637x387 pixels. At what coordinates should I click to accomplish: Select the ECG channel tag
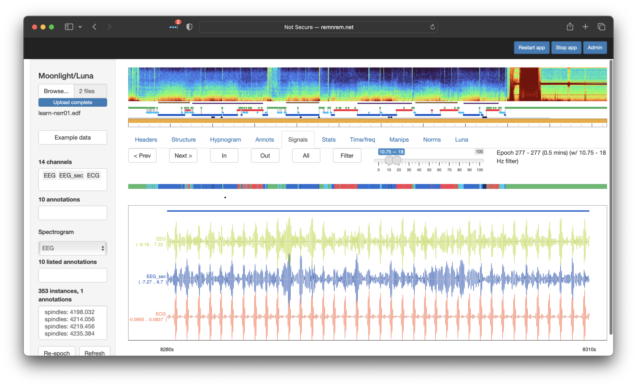coord(93,175)
